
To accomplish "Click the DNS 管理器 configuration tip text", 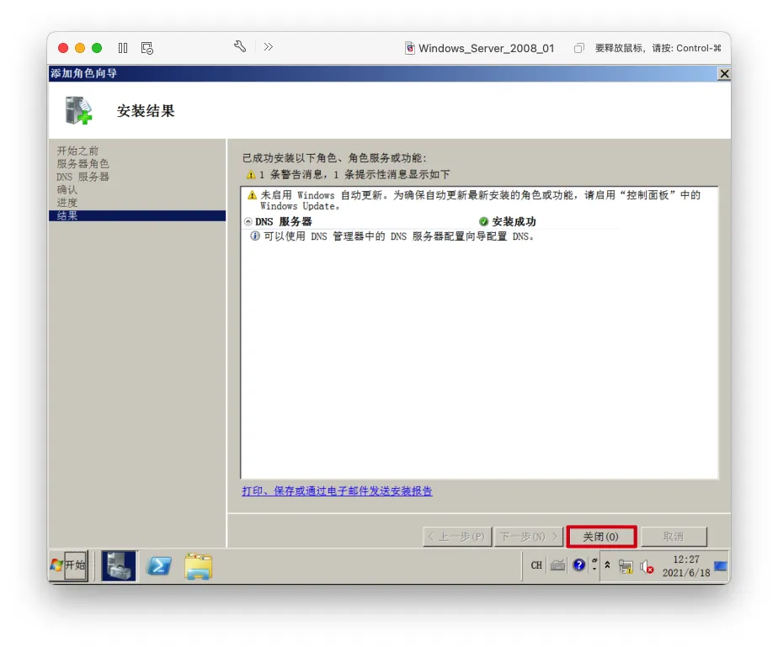I will click(x=399, y=236).
